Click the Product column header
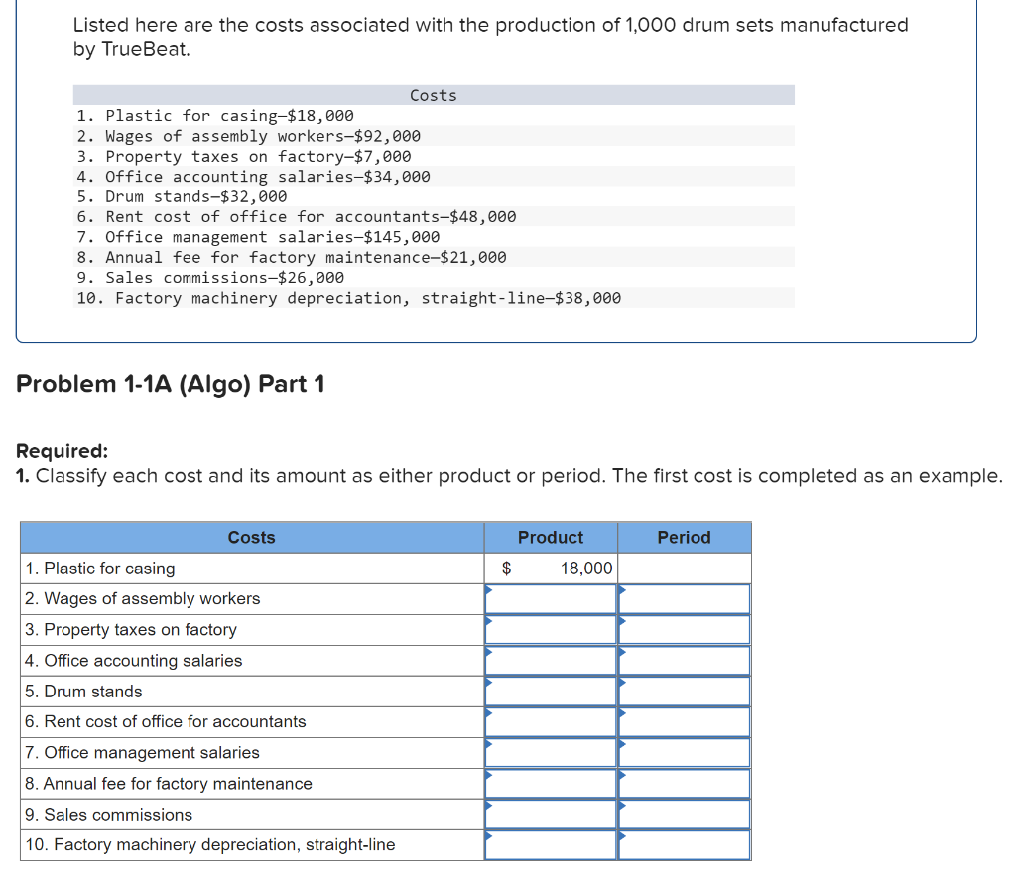Image resolution: width=1016 pixels, height=885 pixels. pyautogui.click(x=550, y=537)
